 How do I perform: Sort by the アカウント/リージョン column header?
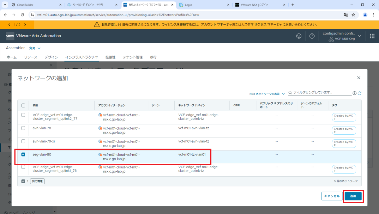click(112, 105)
